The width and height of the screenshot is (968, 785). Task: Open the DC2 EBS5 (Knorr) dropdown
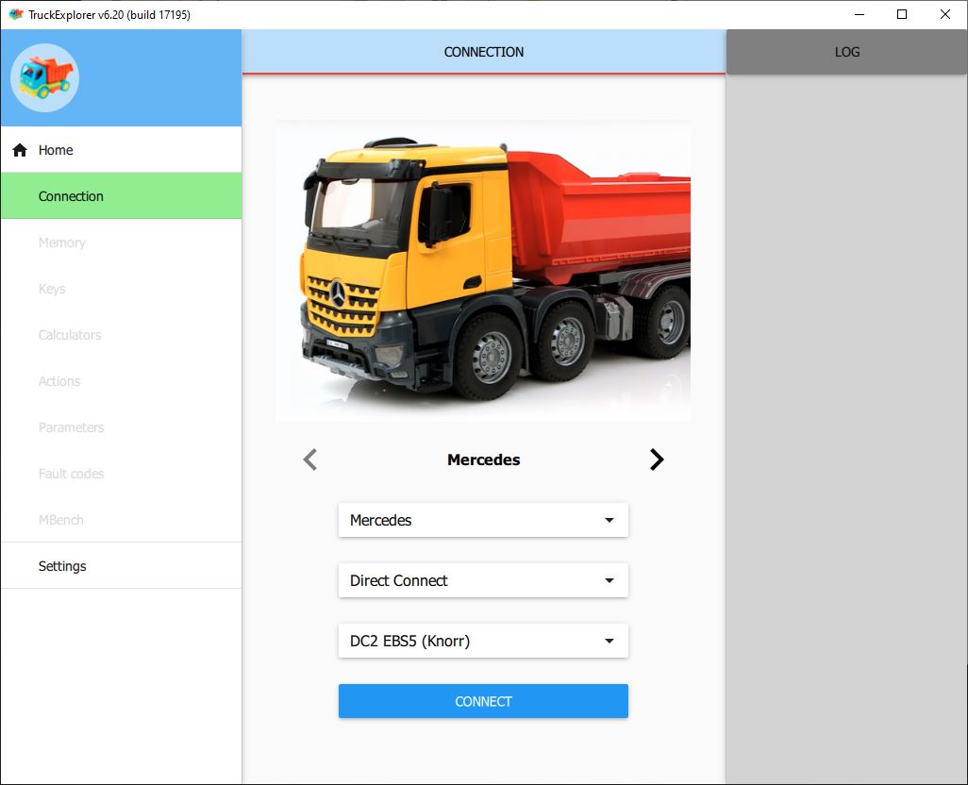point(483,642)
